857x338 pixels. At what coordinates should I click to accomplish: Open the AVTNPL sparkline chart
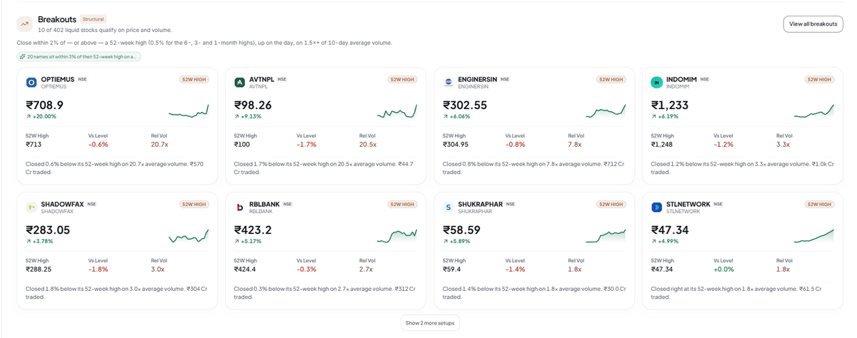[397, 111]
